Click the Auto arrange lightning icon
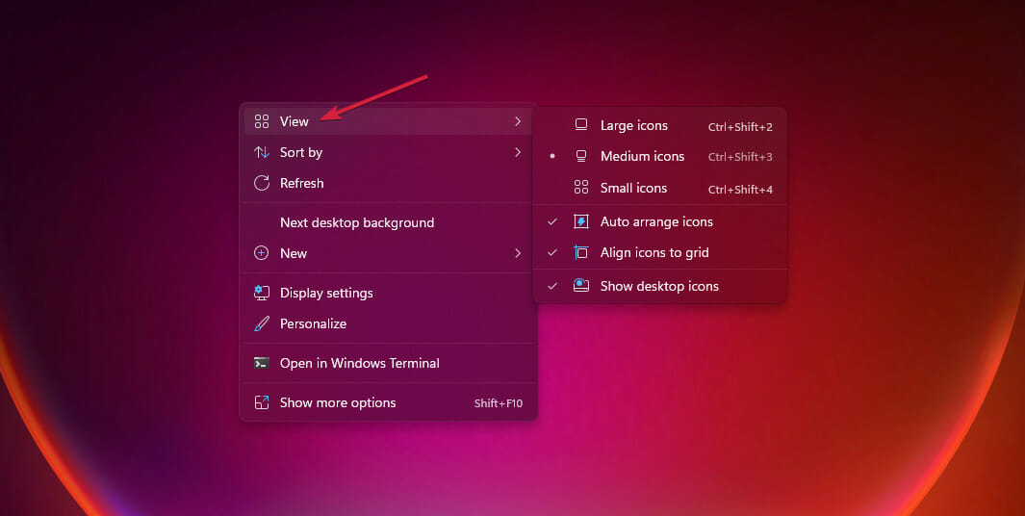The image size is (1025, 516). pyautogui.click(x=581, y=221)
